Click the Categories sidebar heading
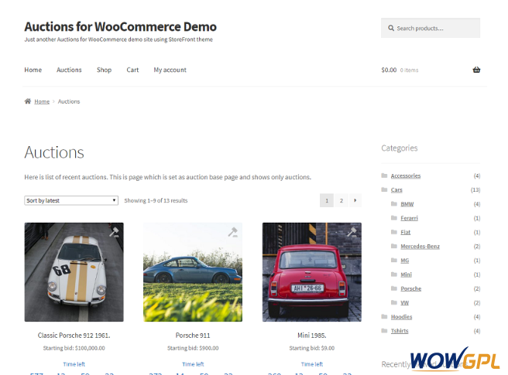The image size is (508, 375). (x=400, y=148)
